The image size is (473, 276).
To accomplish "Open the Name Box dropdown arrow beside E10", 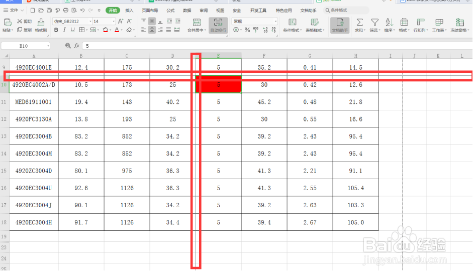I will tap(48, 46).
